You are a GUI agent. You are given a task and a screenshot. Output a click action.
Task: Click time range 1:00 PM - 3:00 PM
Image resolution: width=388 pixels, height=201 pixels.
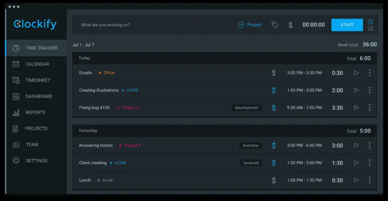(x=304, y=90)
